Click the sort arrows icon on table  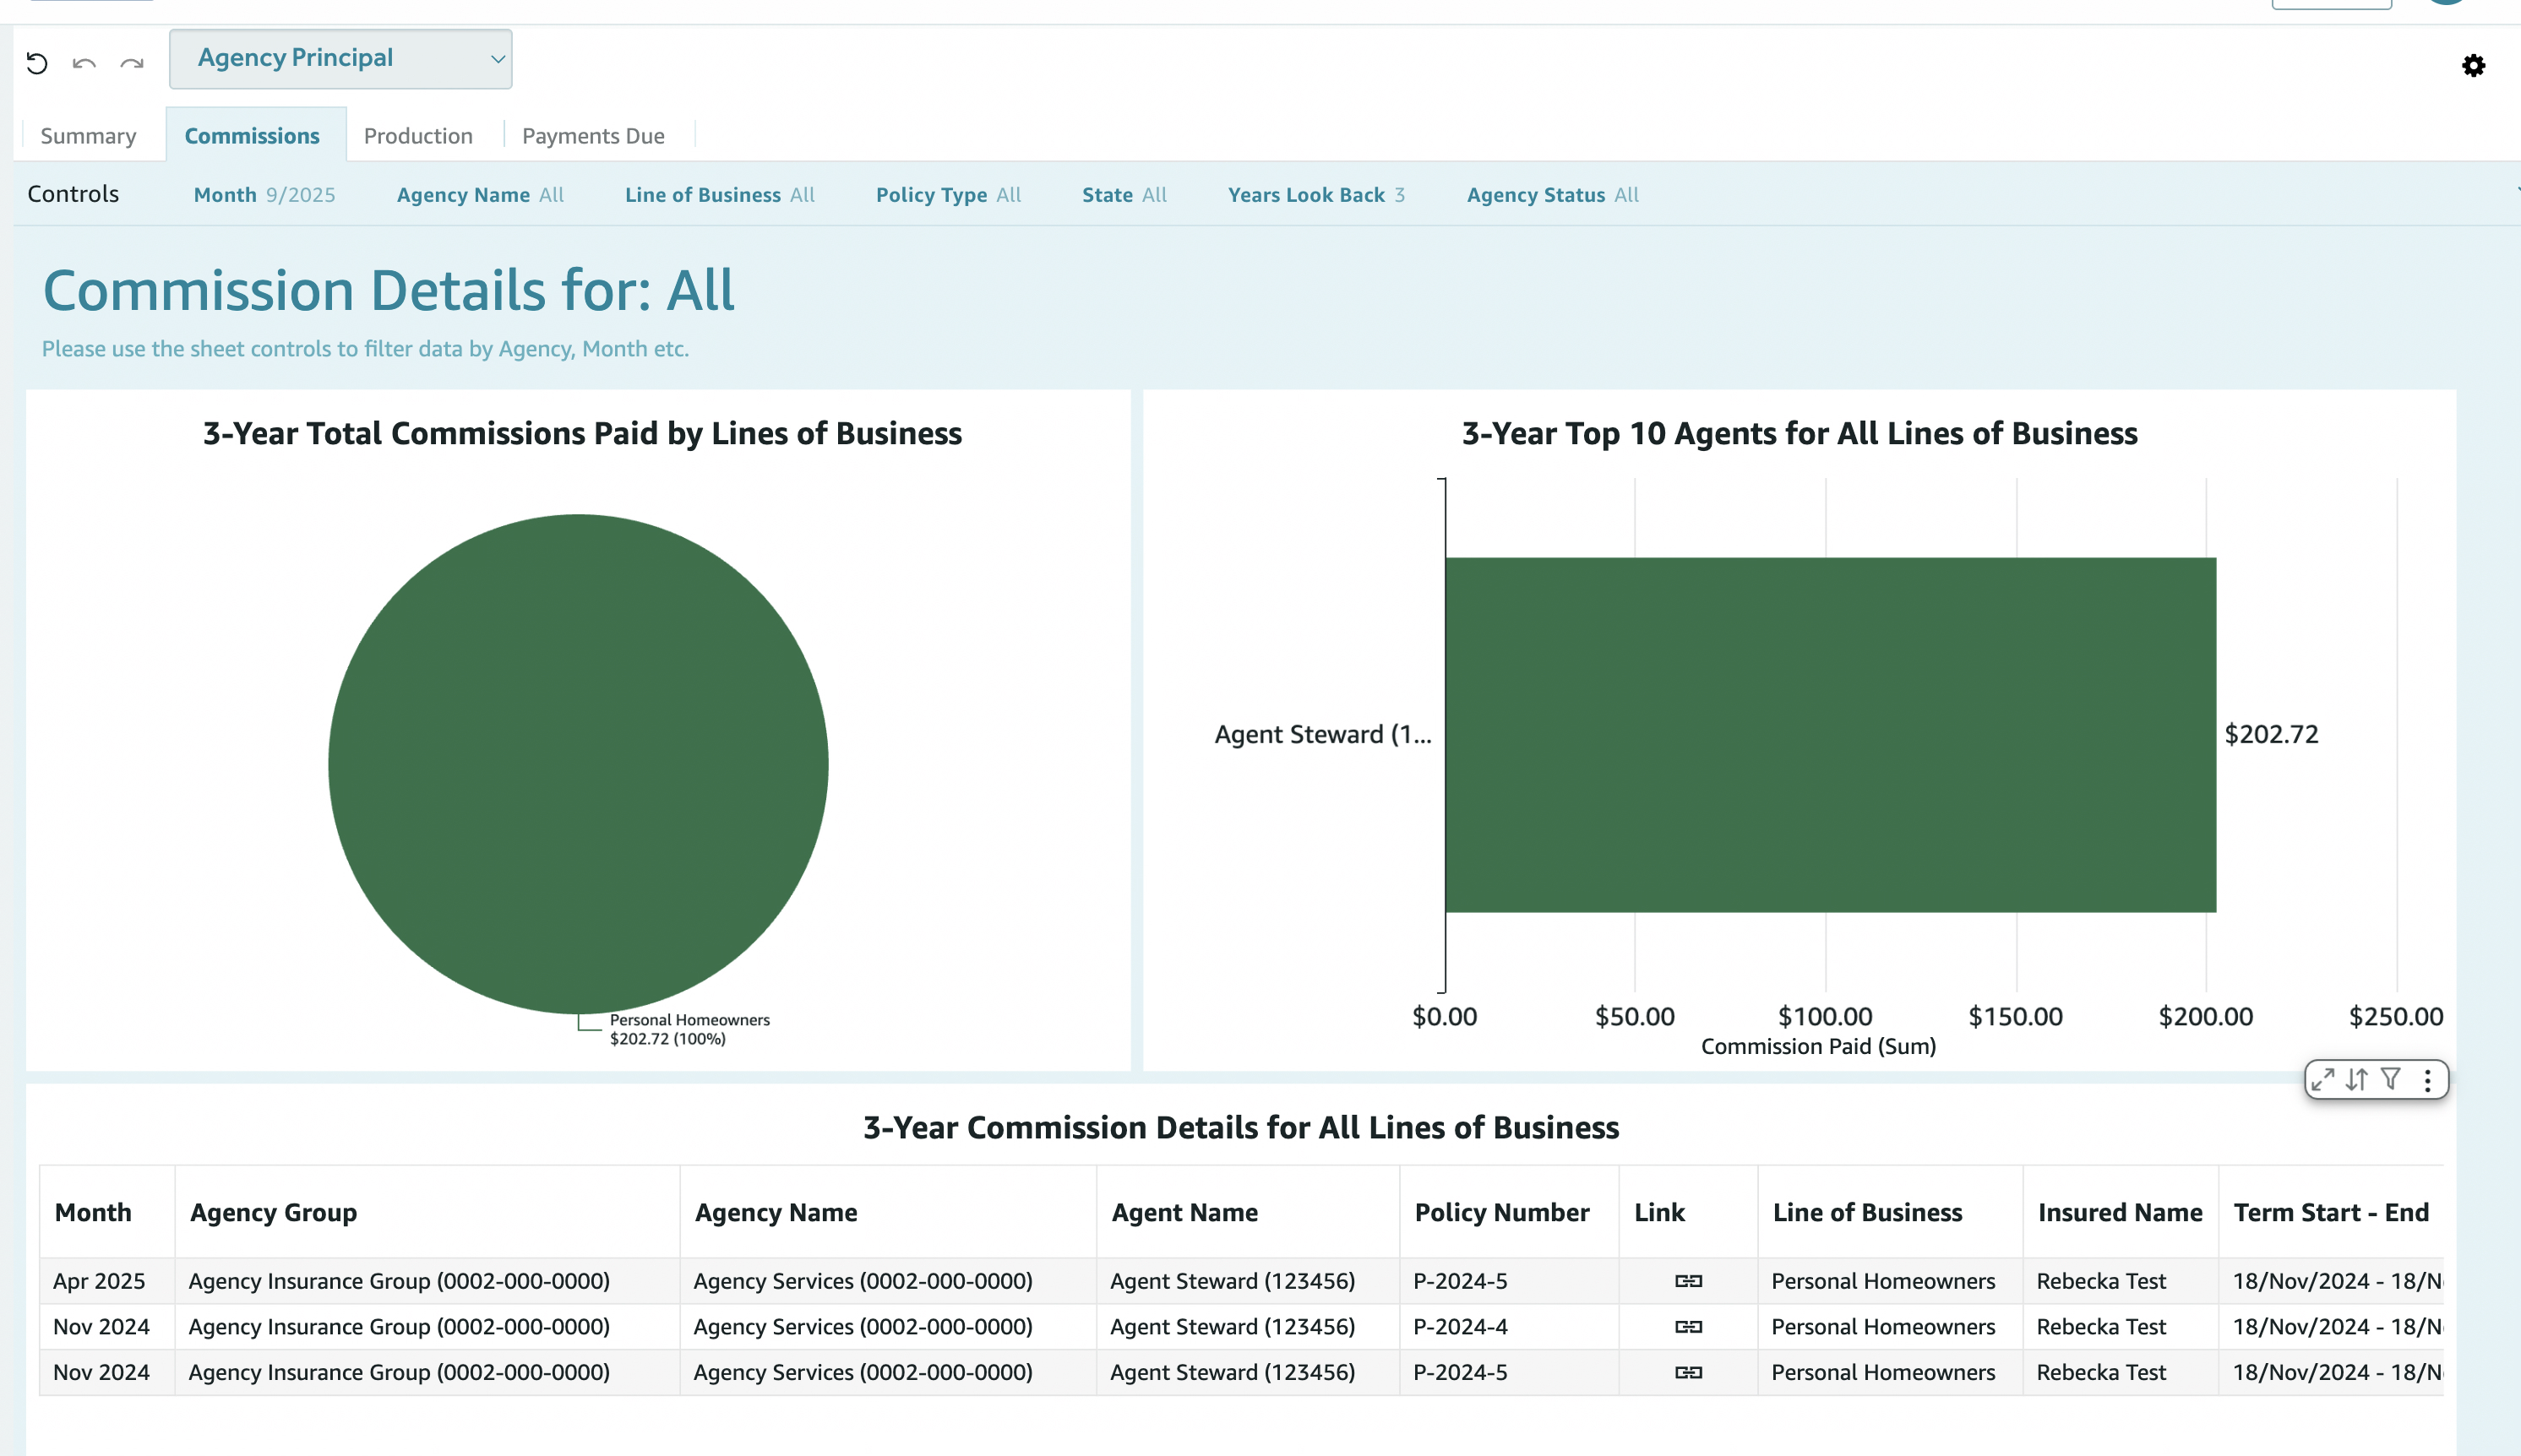coord(2357,1079)
